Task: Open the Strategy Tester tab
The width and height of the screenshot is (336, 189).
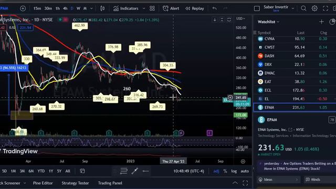Action: (75, 183)
